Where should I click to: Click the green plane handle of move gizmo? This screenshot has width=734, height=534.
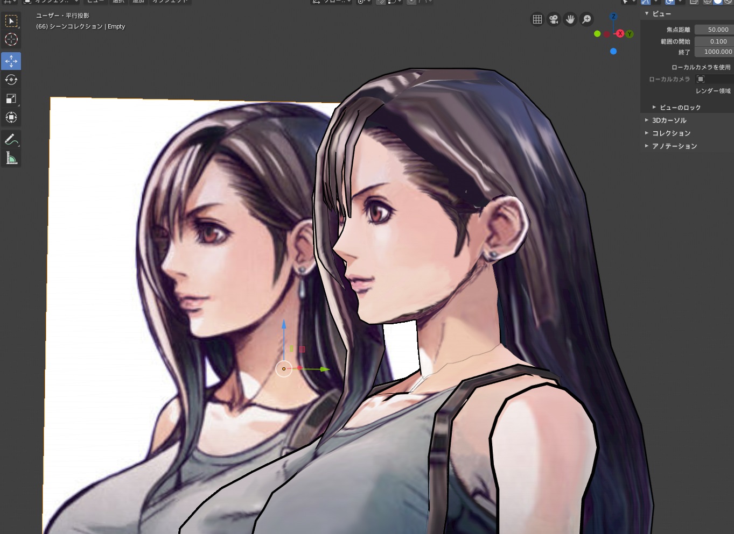291,349
